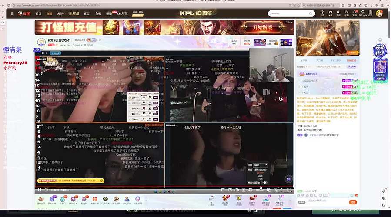Screen dimensions: 391x217
Task: Expand the 分类 dropdown in the header
Action: click(60, 13)
